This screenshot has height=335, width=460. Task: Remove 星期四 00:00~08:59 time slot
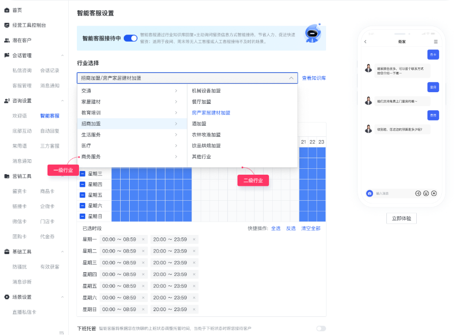[x=143, y=274]
